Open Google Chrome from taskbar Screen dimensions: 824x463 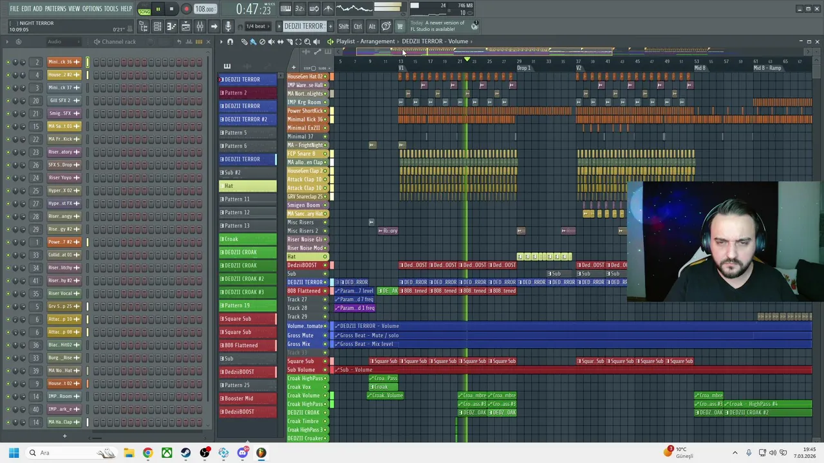[x=147, y=453]
